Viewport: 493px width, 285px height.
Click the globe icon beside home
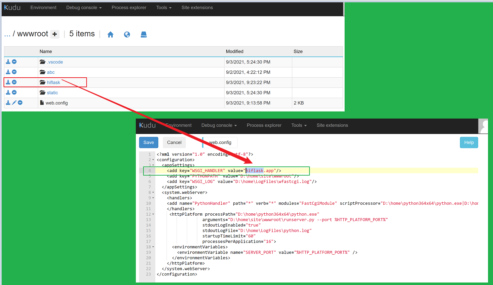[x=127, y=34]
